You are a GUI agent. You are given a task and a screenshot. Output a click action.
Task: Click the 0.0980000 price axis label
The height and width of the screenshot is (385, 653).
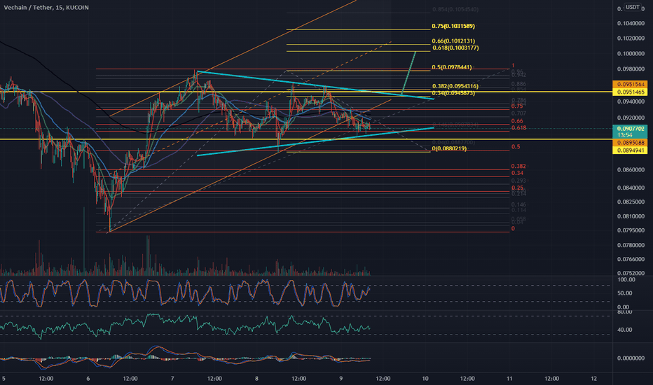631,69
